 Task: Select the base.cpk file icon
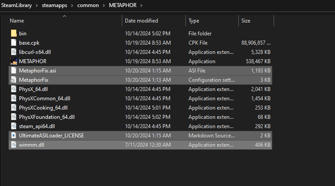[13, 43]
